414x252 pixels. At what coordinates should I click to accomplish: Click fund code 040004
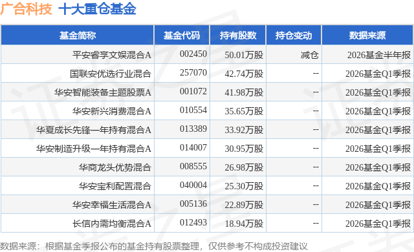click(193, 185)
